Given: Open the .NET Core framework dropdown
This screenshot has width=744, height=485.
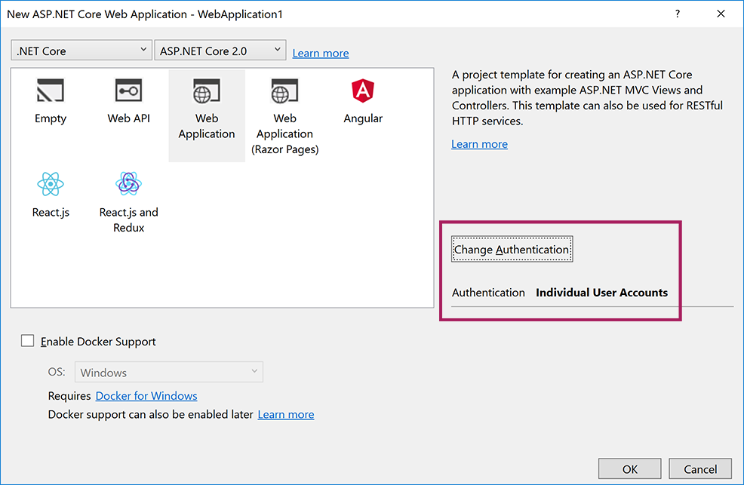Looking at the screenshot, I should pyautogui.click(x=81, y=50).
